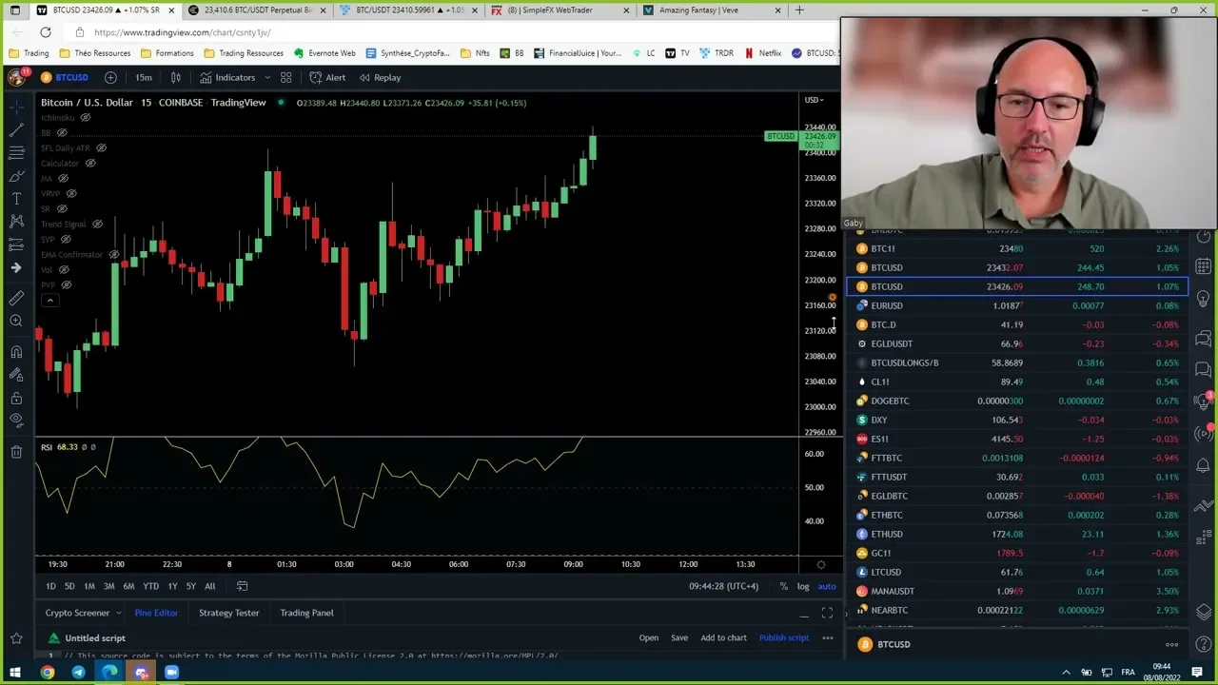Click Open in the Pine Editor

point(648,637)
